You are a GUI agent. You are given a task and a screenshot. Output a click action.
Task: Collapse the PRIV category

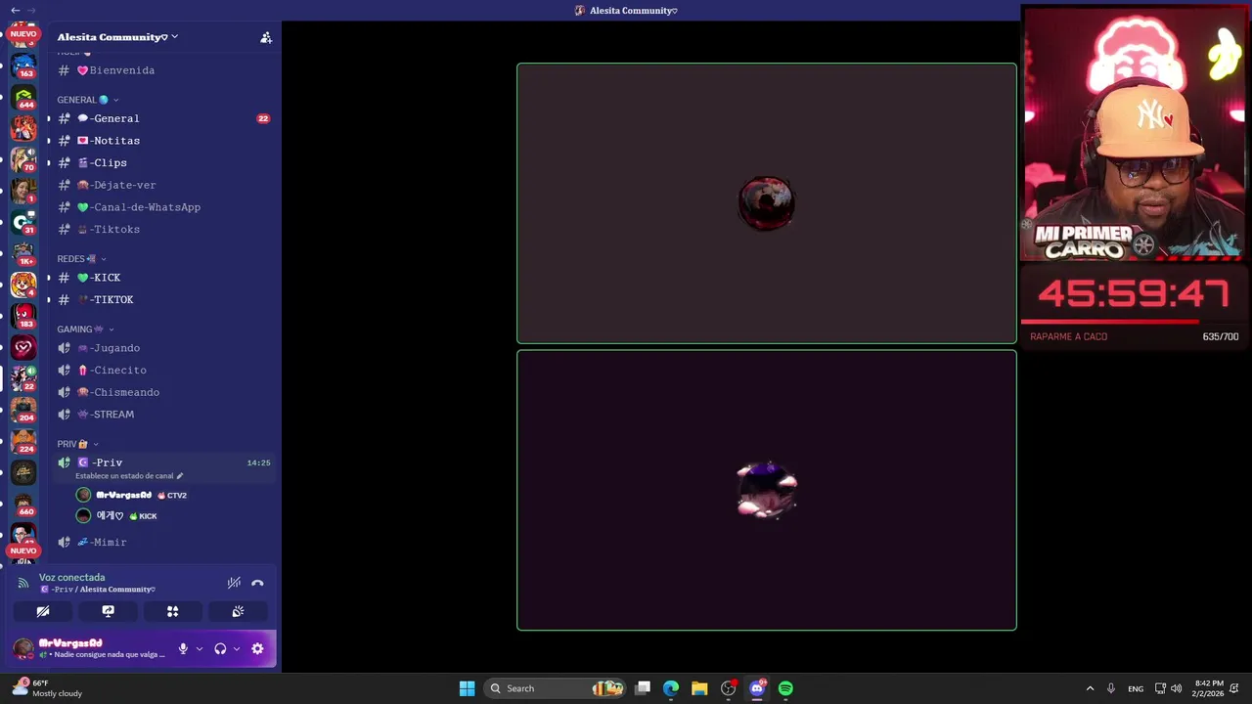point(77,444)
